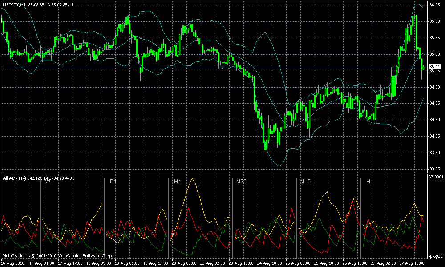Click the 26 Aug 10:00 time label
Viewport: 445px width, 267px height.
click(x=355, y=263)
